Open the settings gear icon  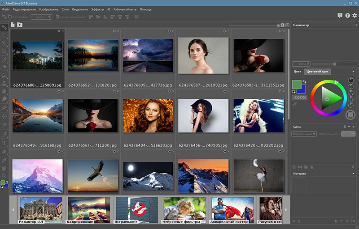coord(355,16)
